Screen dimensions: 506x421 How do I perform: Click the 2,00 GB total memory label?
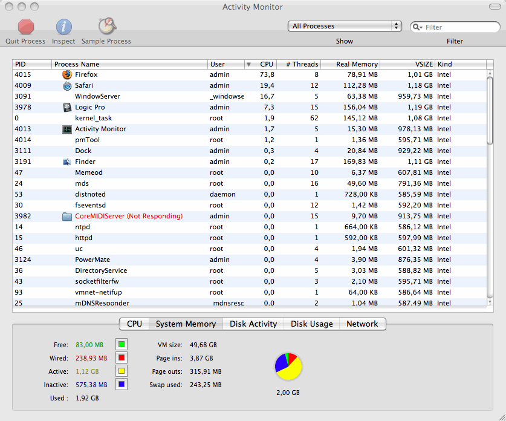coord(288,393)
